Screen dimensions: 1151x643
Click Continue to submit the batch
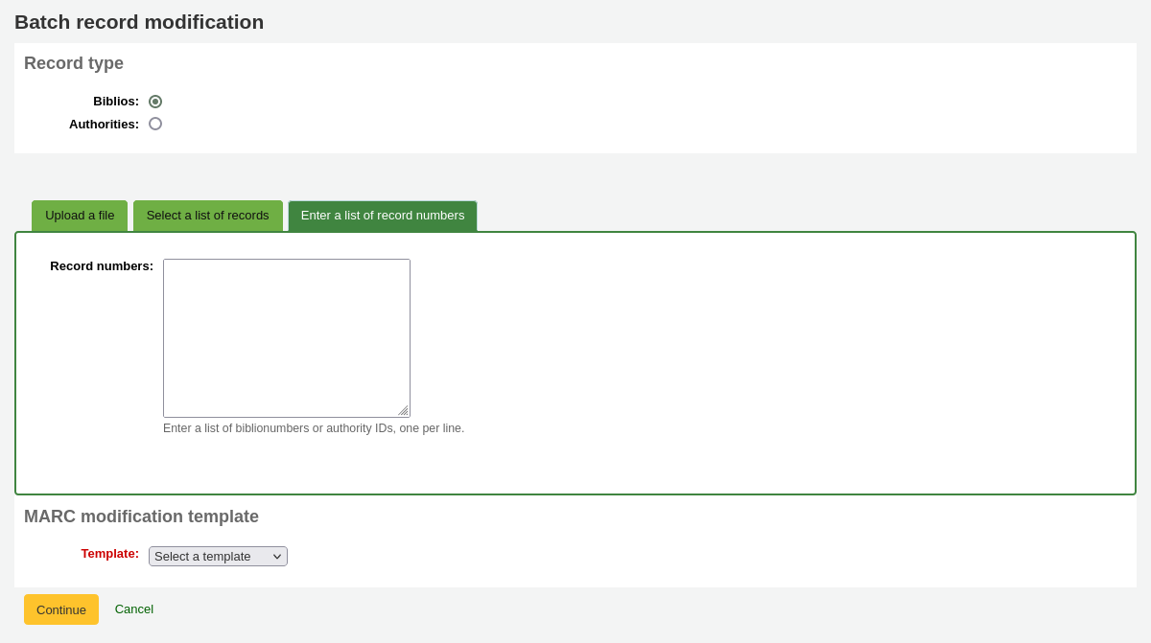[x=60, y=609]
